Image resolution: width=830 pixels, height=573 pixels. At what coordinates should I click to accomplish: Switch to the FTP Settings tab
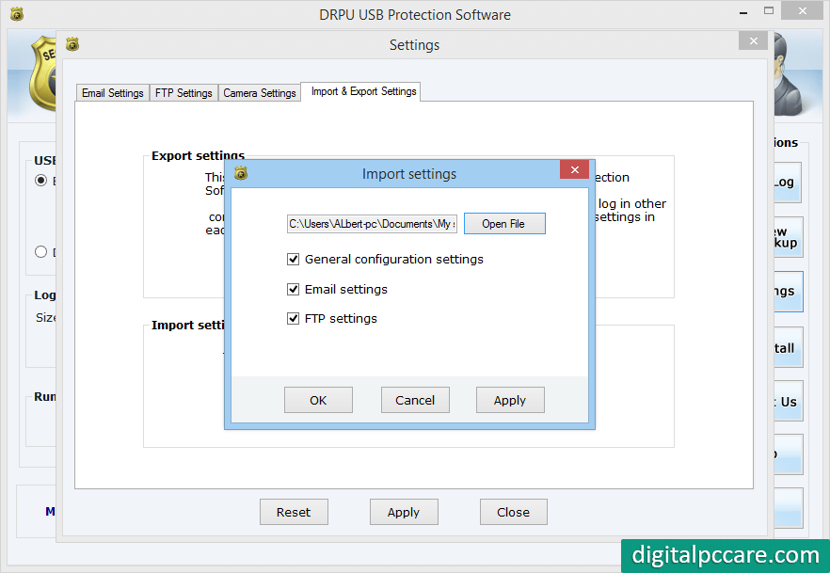(x=184, y=93)
